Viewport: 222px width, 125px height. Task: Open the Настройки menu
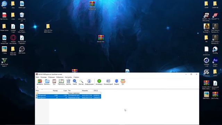tap(68, 77)
